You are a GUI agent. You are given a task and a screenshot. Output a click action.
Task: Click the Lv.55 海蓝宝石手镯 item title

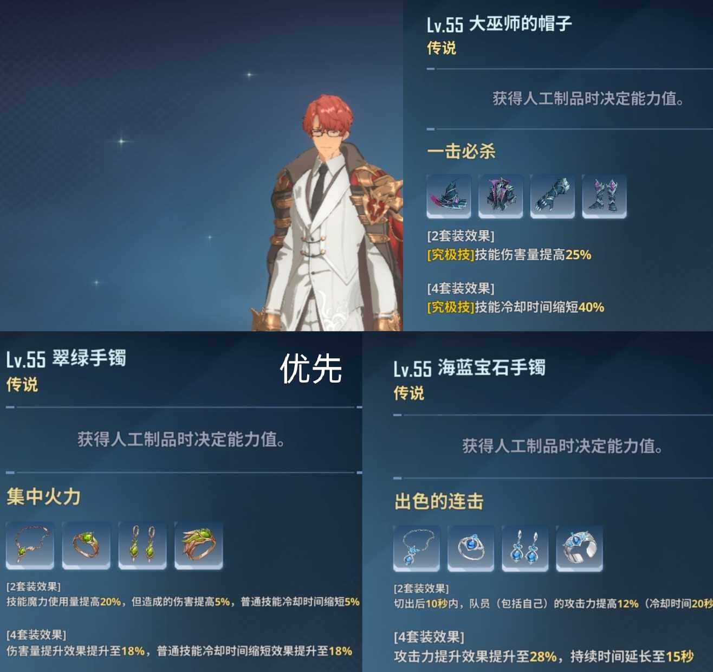[469, 368]
